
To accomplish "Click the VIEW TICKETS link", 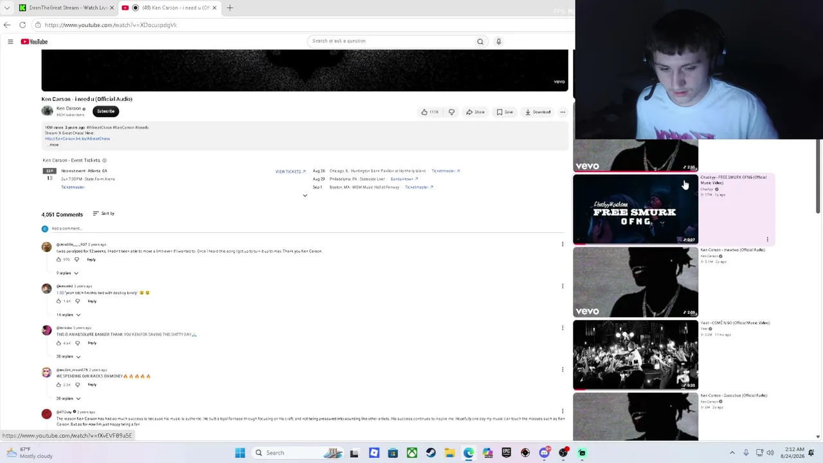I will [x=291, y=172].
